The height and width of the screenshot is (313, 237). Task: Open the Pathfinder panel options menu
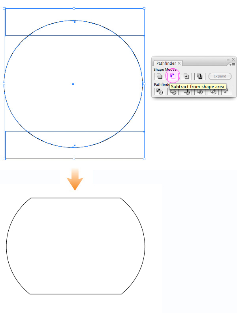coord(233,64)
